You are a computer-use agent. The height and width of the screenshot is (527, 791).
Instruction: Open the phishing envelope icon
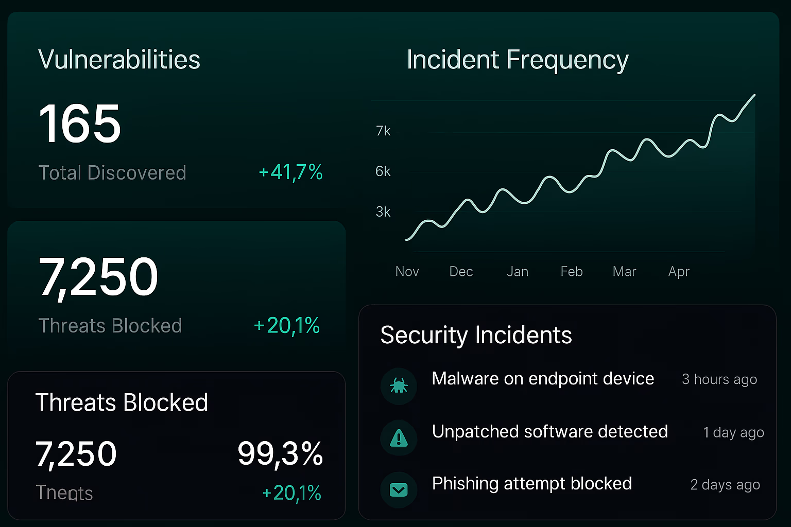point(399,489)
